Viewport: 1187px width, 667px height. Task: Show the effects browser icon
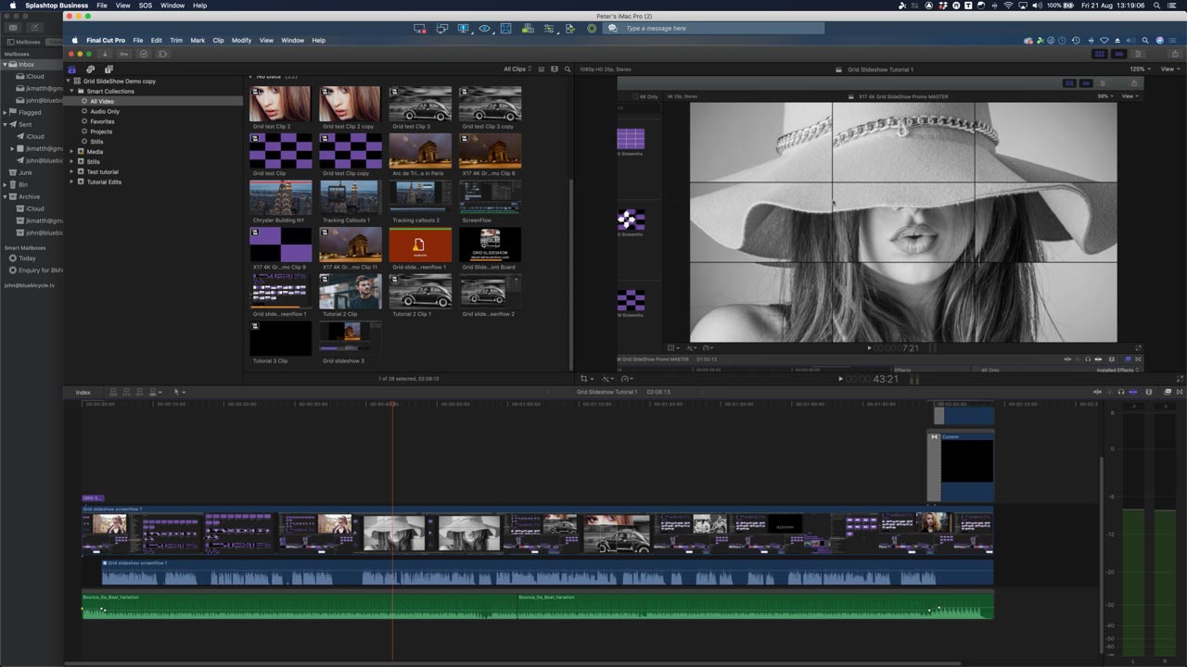tap(1167, 392)
